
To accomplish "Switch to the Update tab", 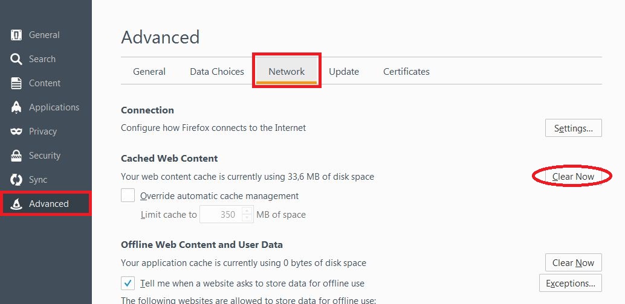I will click(x=343, y=72).
